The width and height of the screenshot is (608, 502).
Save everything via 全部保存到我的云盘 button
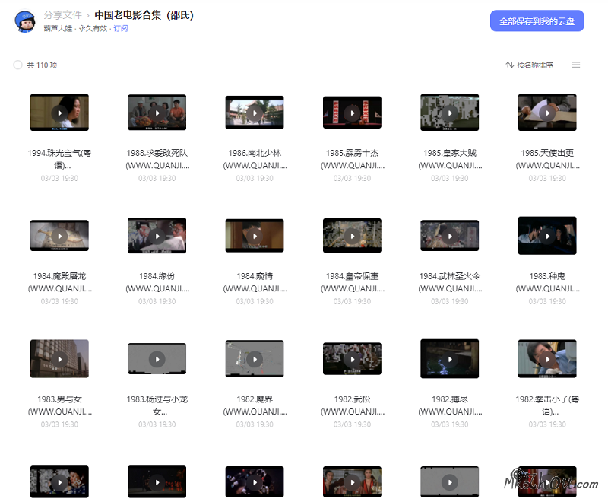click(x=537, y=21)
